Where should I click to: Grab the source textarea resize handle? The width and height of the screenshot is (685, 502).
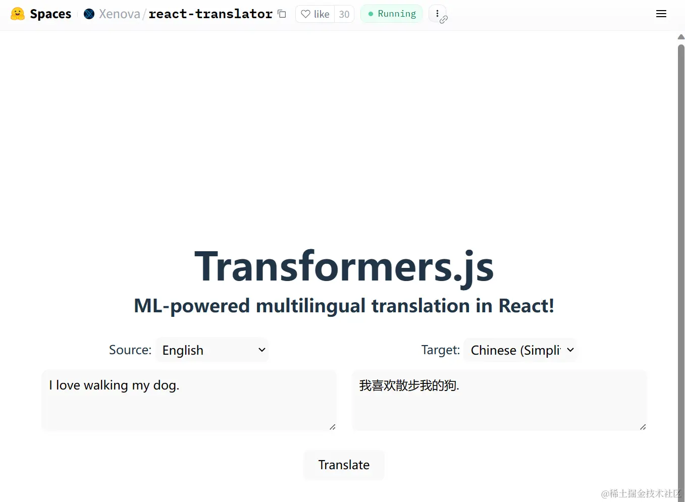332,427
